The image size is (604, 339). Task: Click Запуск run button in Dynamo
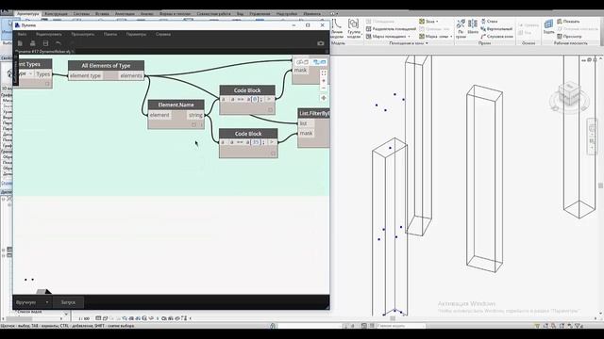pyautogui.click(x=68, y=302)
